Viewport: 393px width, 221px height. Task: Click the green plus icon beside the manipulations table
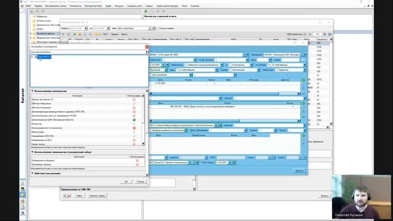click(x=303, y=136)
